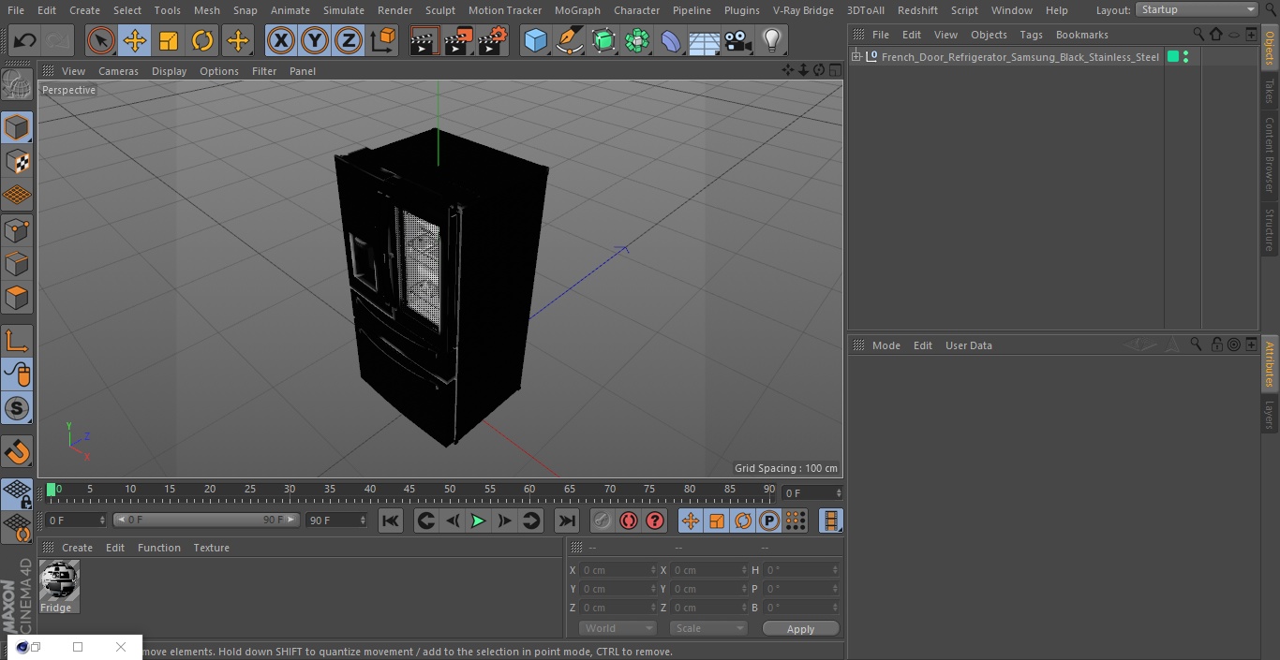Viewport: 1280px width, 660px height.
Task: Enable the Axis mode tool
Action: click(x=17, y=341)
